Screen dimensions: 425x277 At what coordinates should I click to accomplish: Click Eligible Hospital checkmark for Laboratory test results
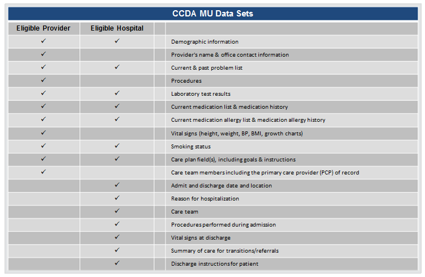(117, 93)
